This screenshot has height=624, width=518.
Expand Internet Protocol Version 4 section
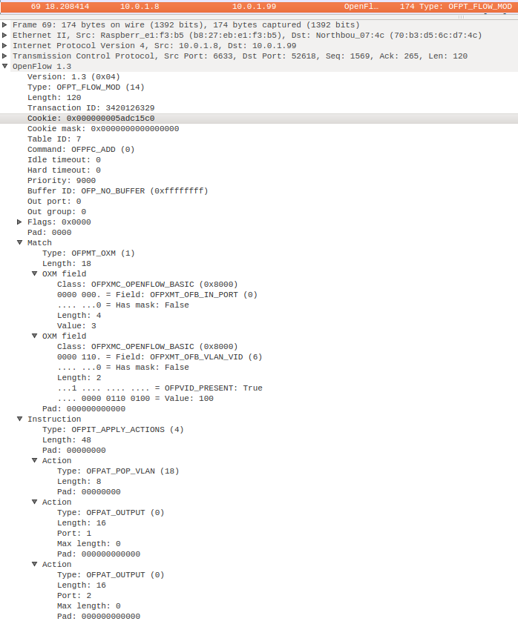[x=5, y=45]
